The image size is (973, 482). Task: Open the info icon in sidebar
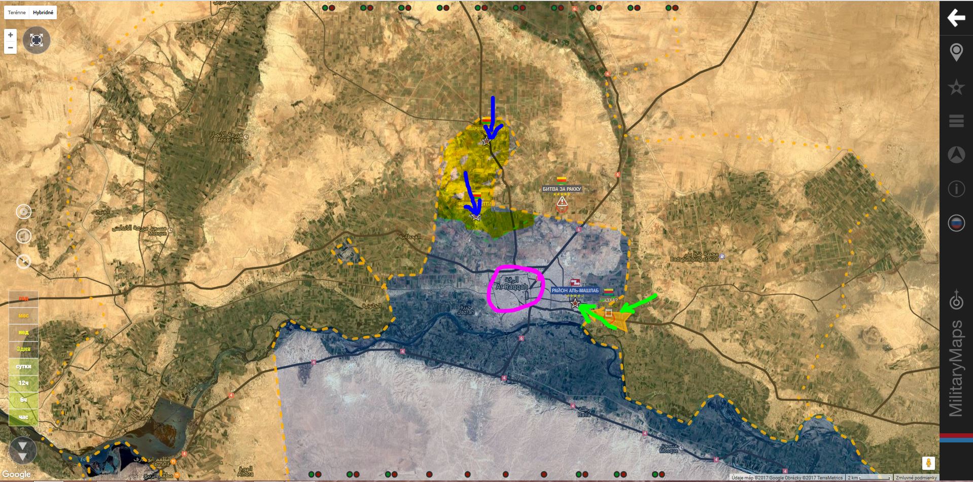956,189
